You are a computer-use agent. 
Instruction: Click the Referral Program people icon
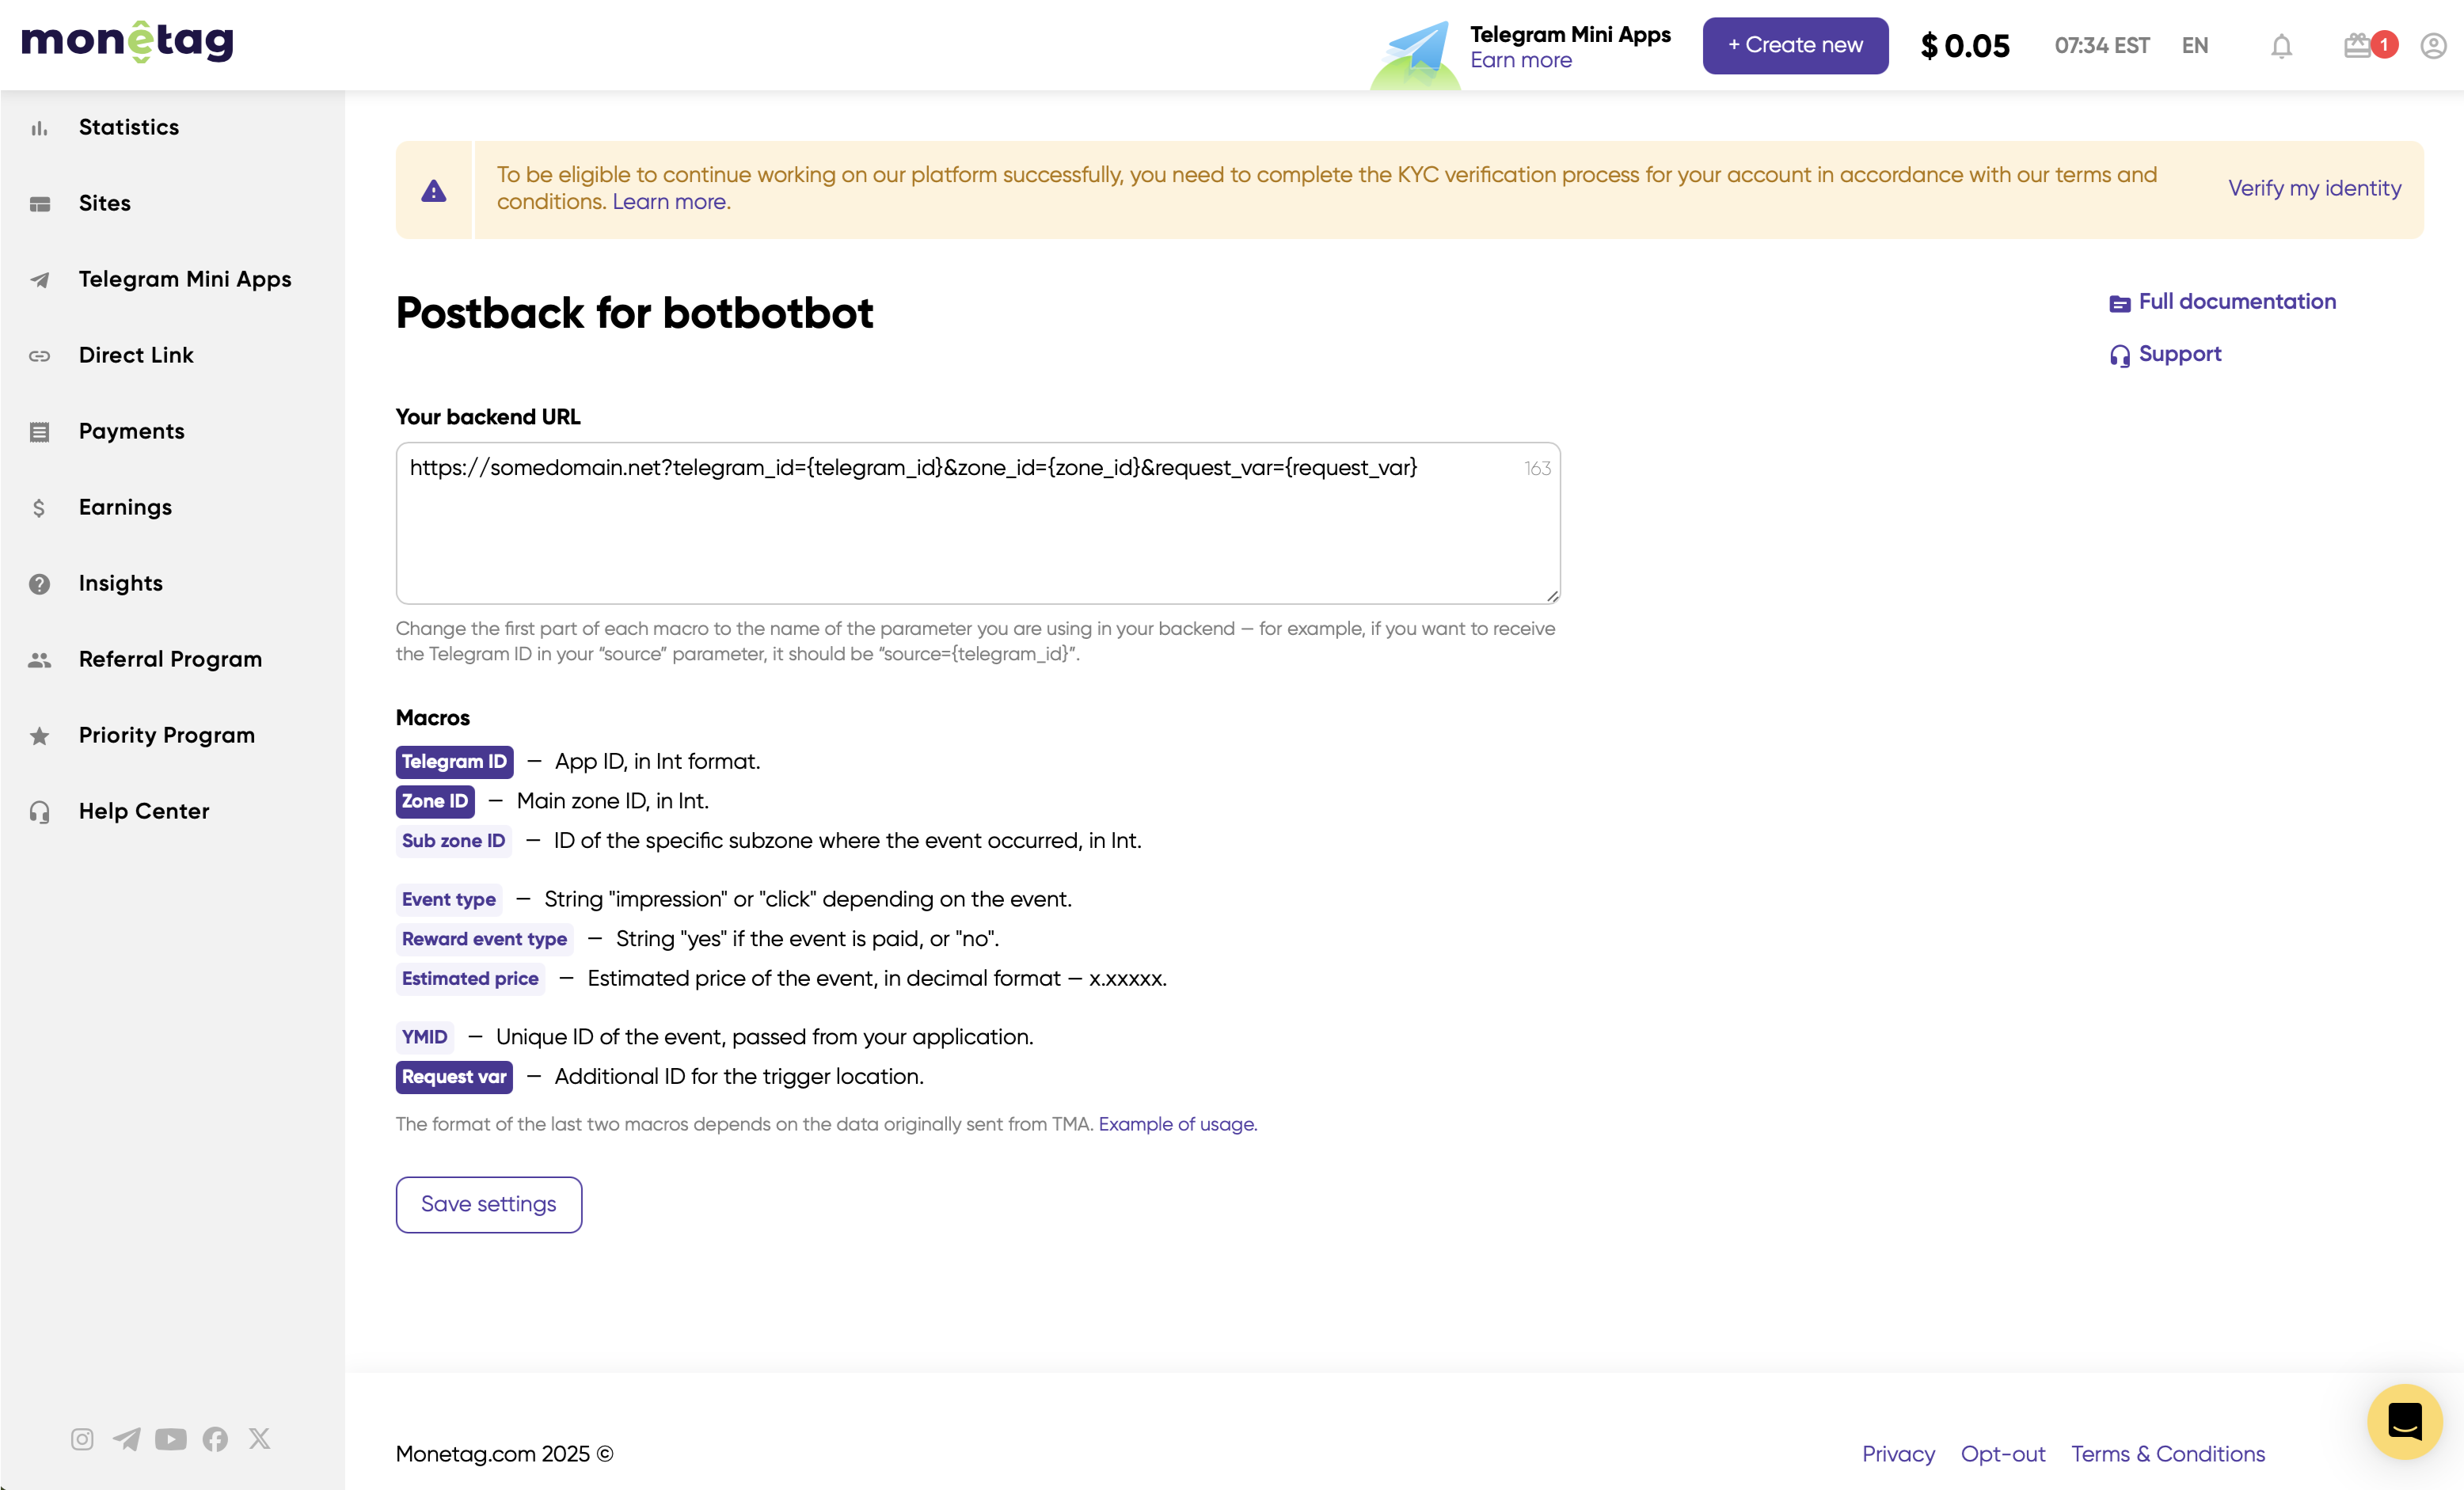click(x=39, y=660)
